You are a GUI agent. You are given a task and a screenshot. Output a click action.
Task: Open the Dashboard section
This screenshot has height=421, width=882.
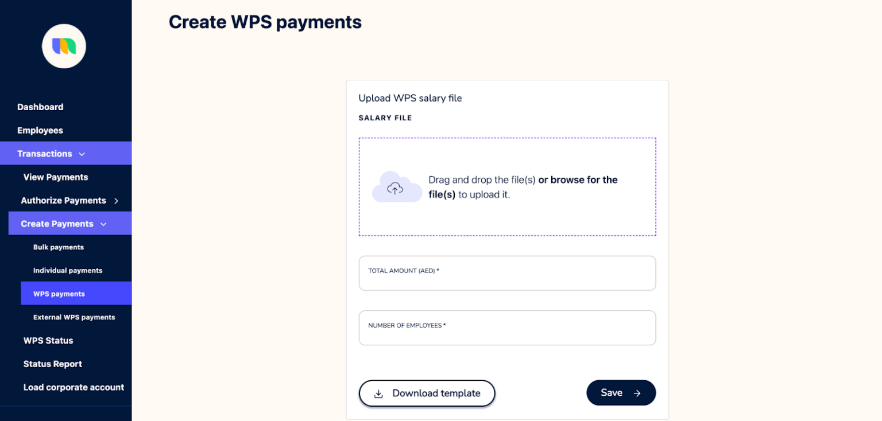40,107
